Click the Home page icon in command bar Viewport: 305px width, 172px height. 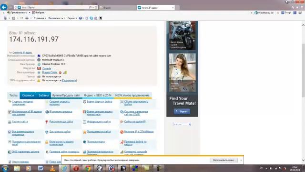pos(5,18)
